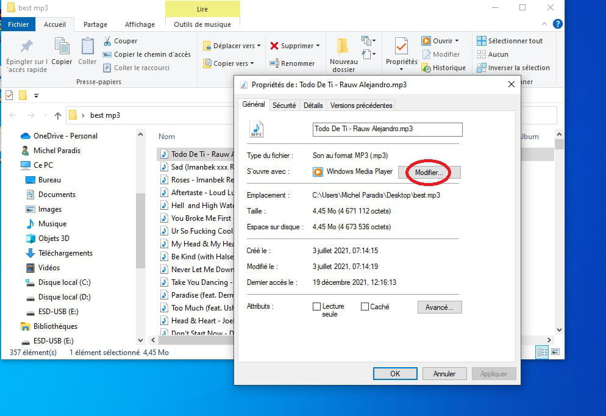Click Modifier... next to Windows Media Player
This screenshot has width=606, height=416.
click(429, 173)
